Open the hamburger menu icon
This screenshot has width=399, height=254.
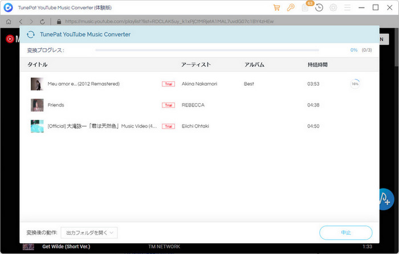[347, 7]
